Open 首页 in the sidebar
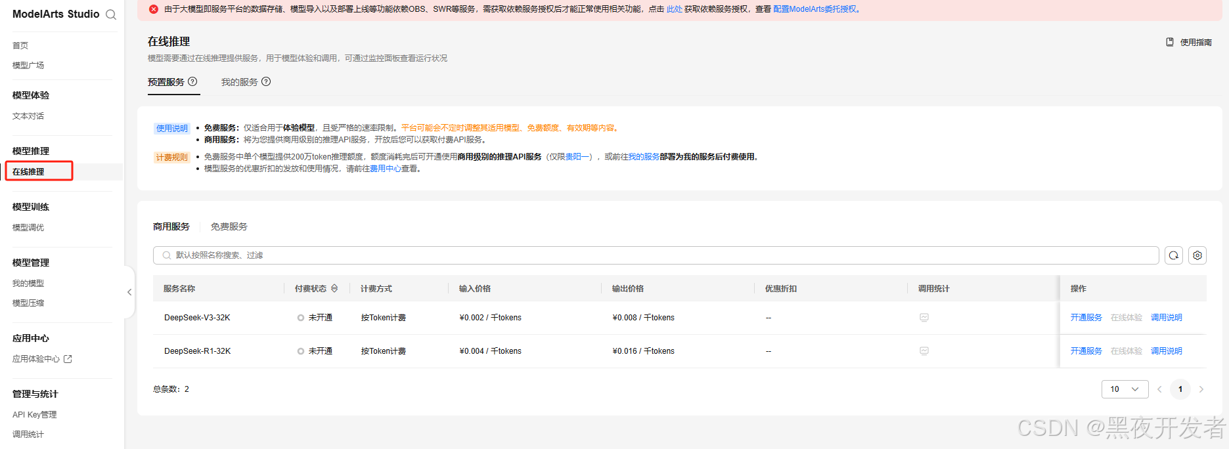This screenshot has height=449, width=1229. (20, 45)
